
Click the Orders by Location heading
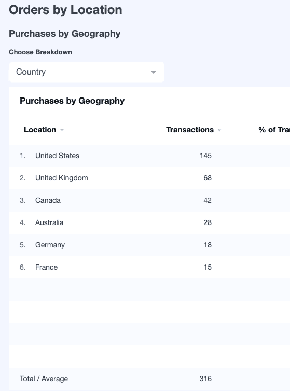66,10
